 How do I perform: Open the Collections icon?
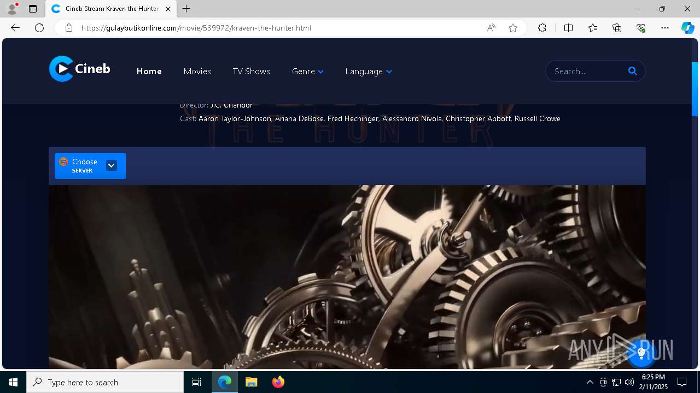pos(617,28)
